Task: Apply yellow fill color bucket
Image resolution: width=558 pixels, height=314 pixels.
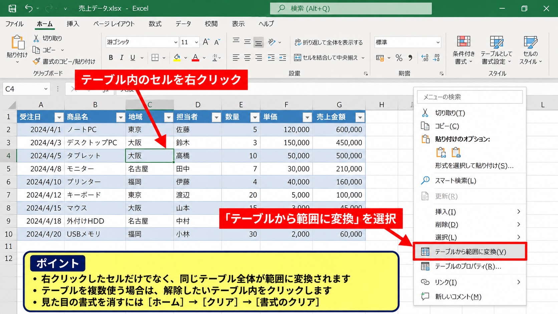Action: coord(177,58)
